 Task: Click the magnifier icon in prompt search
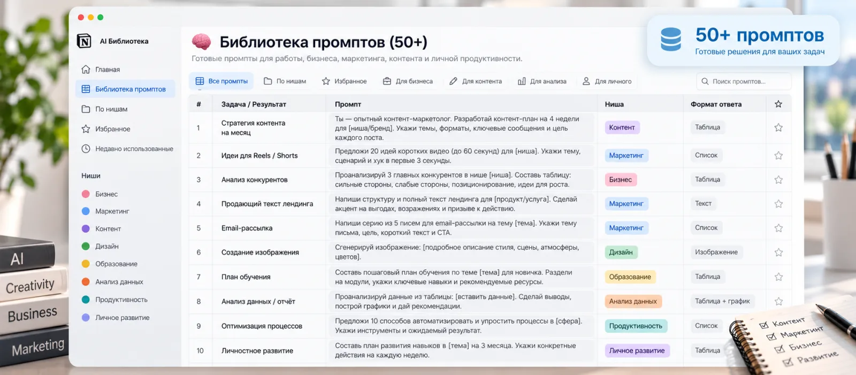(705, 81)
